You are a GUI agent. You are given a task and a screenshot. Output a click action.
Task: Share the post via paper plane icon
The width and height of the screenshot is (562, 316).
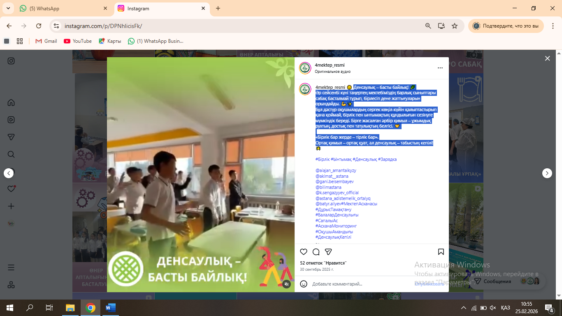328,252
